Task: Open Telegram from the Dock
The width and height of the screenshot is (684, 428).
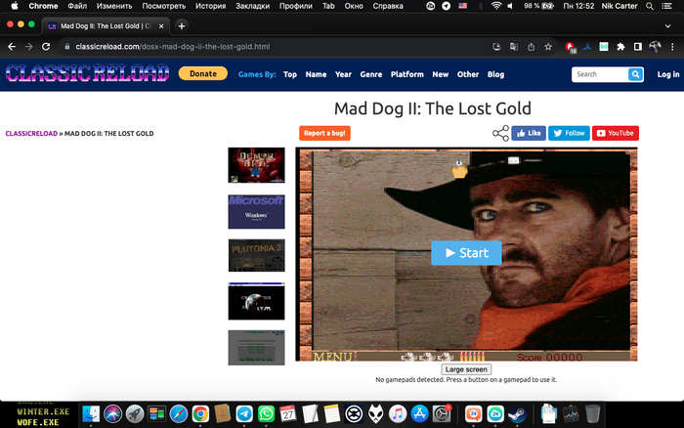Action: coord(244,413)
